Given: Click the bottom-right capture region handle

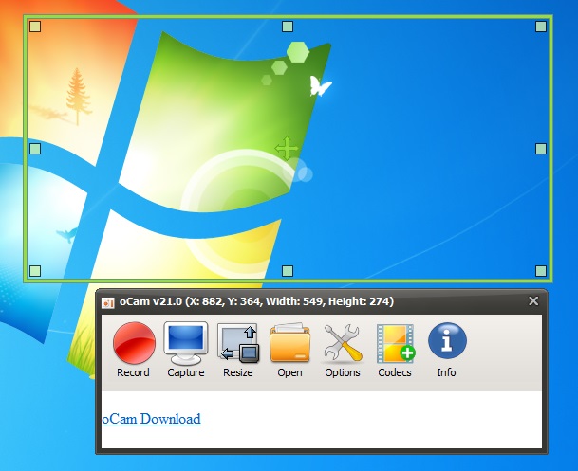Looking at the screenshot, I should 541,271.
